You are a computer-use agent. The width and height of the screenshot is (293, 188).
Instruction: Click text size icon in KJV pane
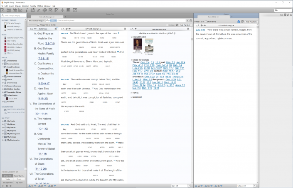click(63, 29)
